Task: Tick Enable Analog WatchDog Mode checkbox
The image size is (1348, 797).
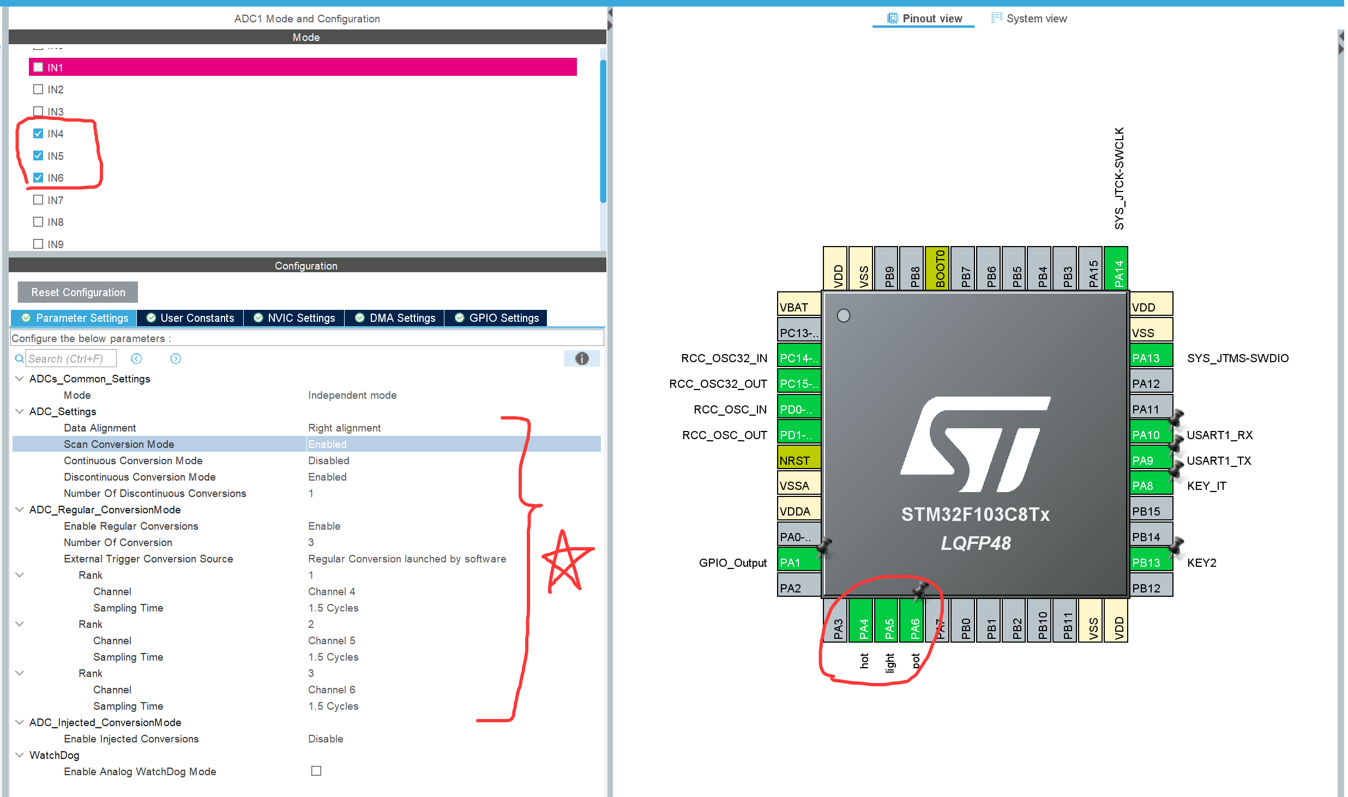Action: pos(316,771)
